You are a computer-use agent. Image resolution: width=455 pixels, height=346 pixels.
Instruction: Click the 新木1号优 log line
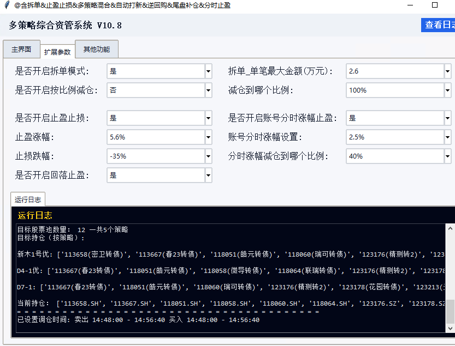(x=231, y=254)
